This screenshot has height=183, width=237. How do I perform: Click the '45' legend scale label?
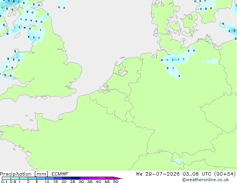pyautogui.click(x=107, y=182)
